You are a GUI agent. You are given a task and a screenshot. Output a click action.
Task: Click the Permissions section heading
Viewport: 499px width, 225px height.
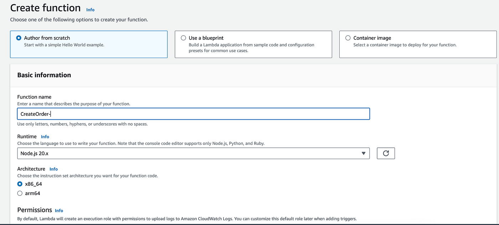click(35, 210)
